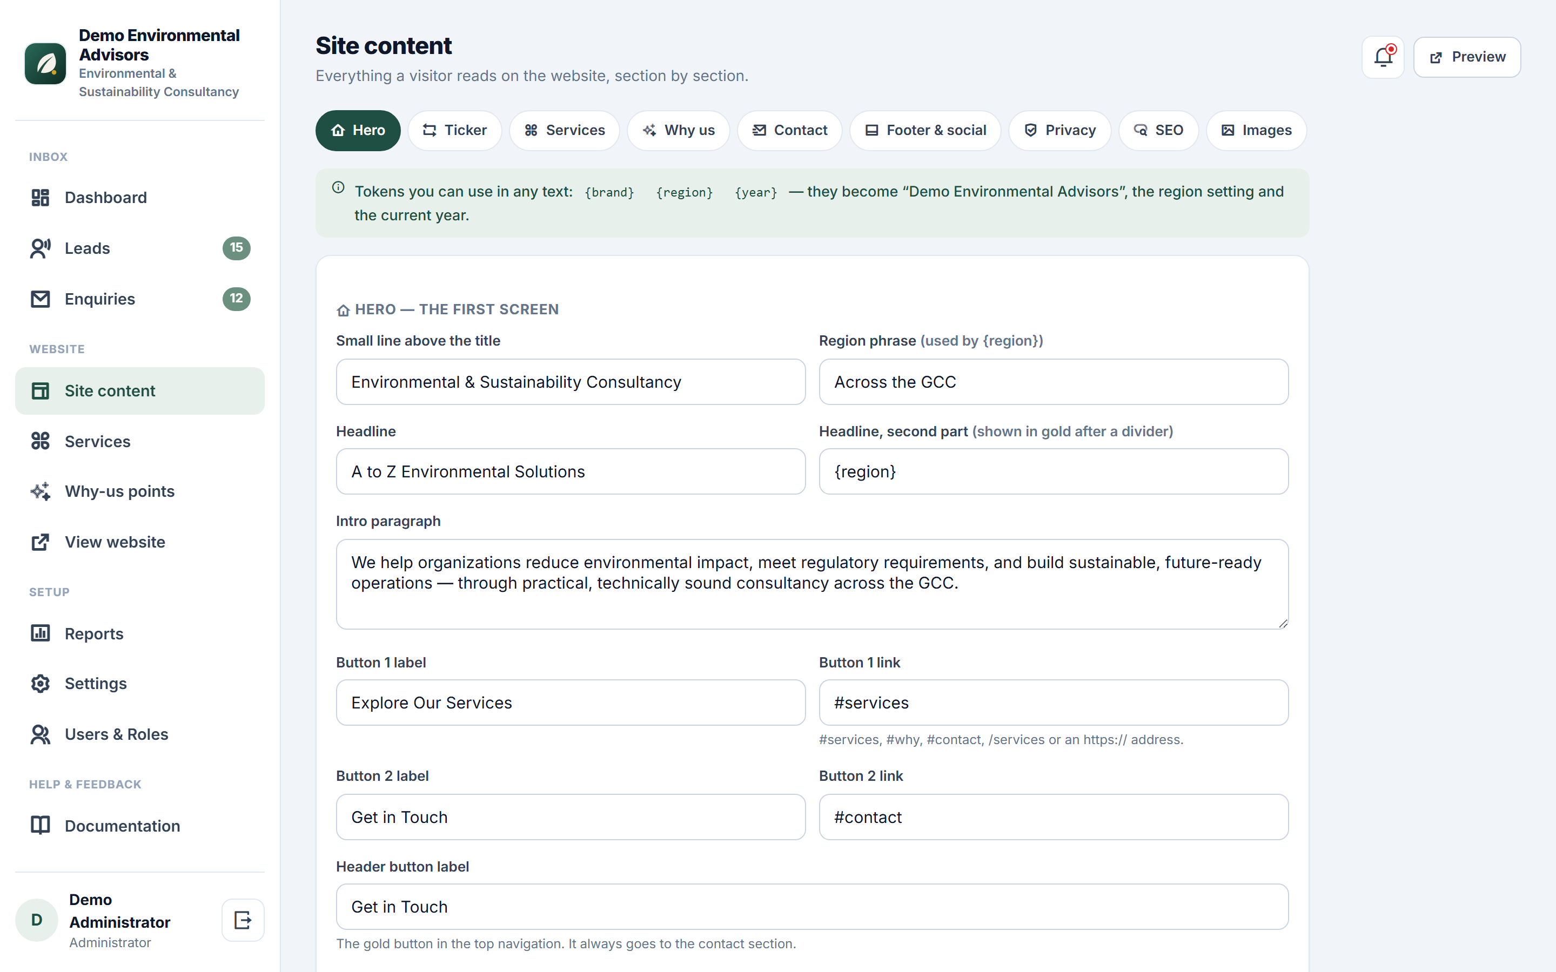Open Reports in the sidebar
The image size is (1556, 972).
pos(139,634)
